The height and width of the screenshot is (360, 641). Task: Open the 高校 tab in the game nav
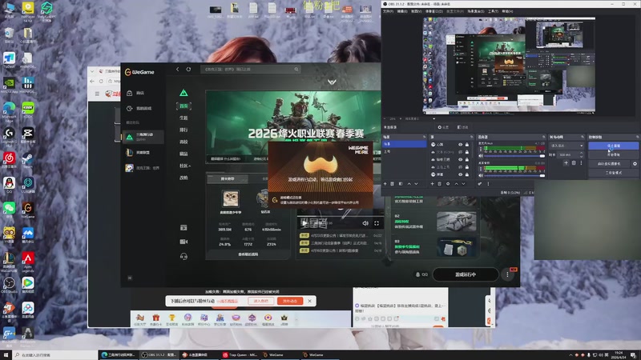click(183, 142)
